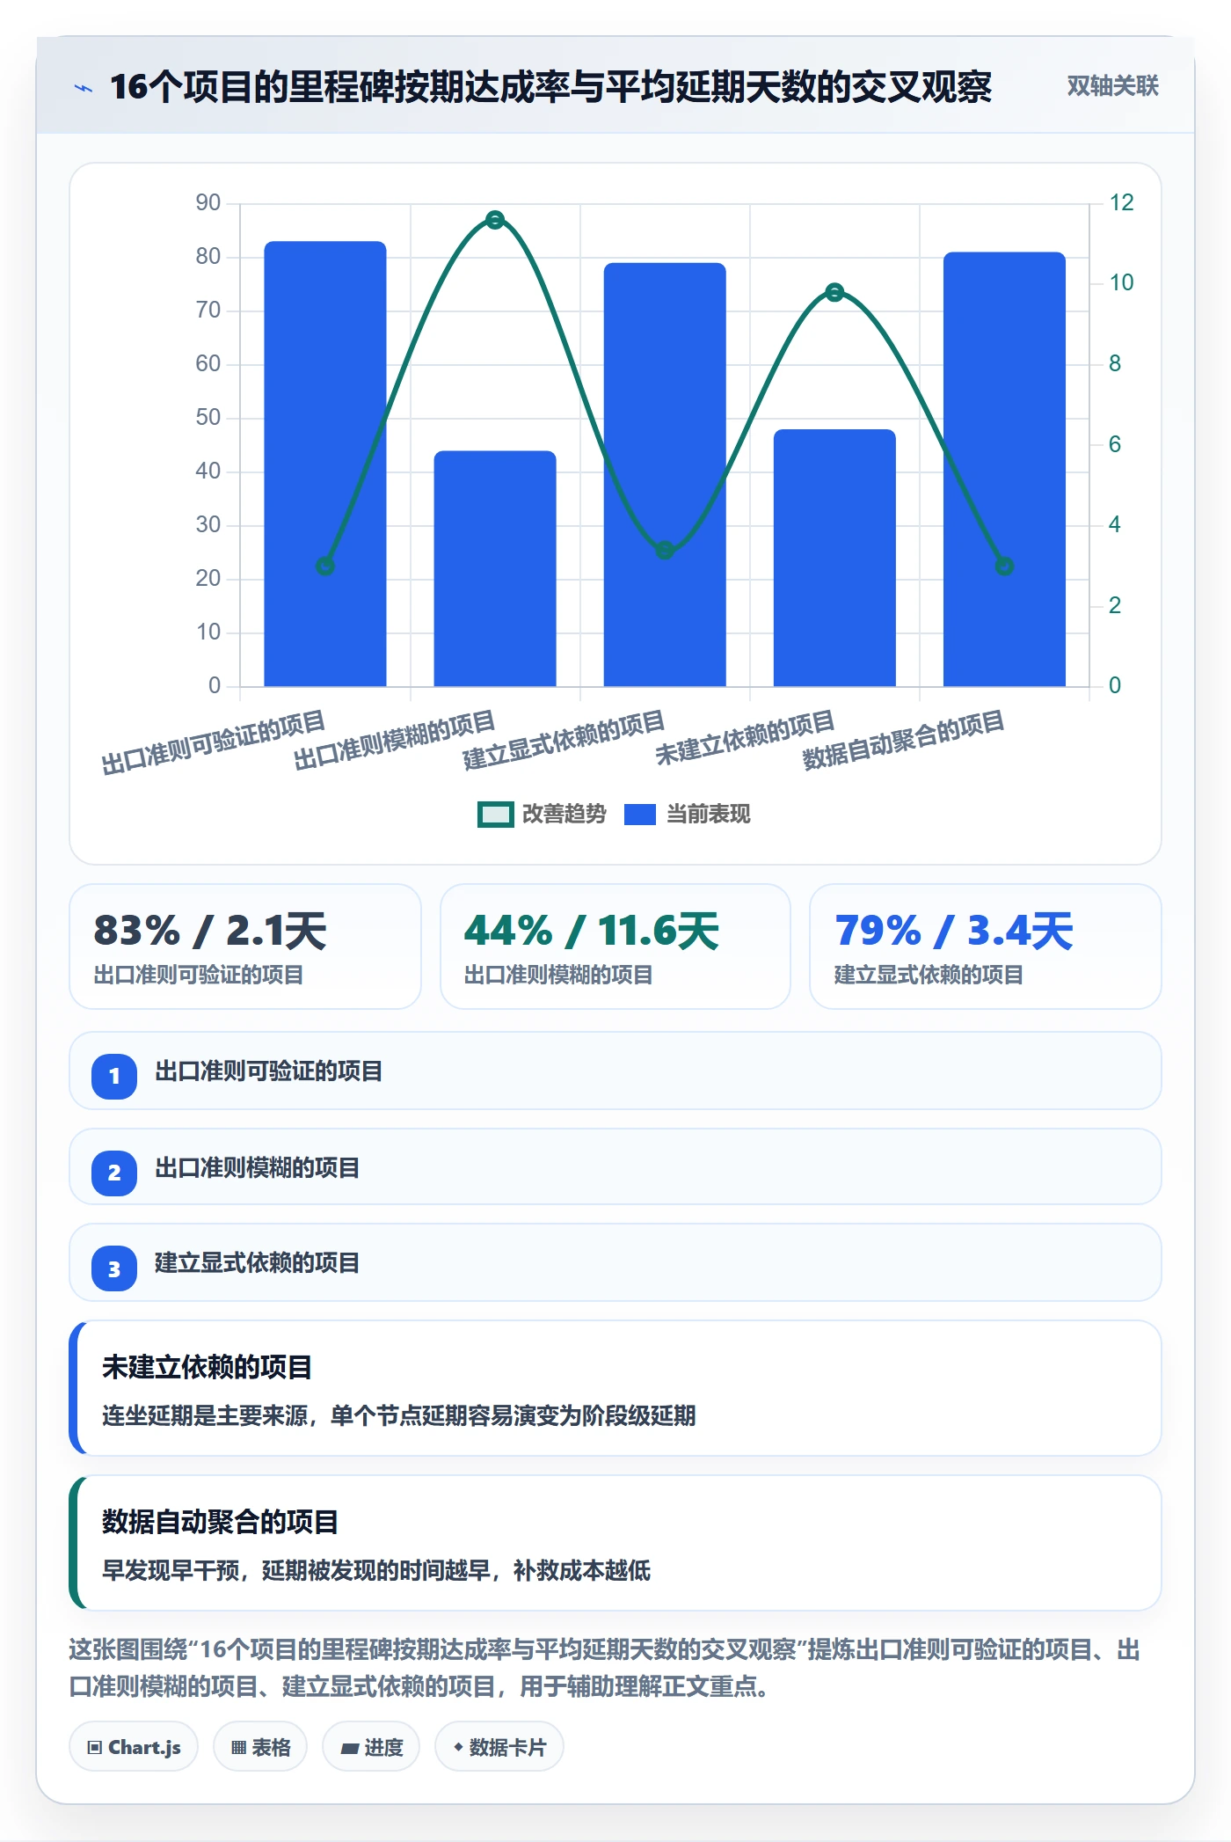This screenshot has height=1842, width=1231.
Task: Click the 数据自动聚合的项目 card heading
Action: click(x=221, y=1522)
